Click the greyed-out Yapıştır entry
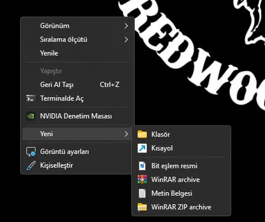Image resolution: width=265 pixels, height=222 pixels. [x=77, y=71]
